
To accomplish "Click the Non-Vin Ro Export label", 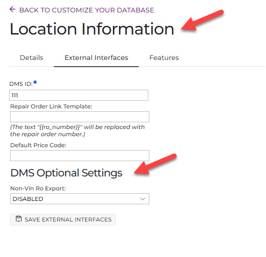I will tap(38, 188).
